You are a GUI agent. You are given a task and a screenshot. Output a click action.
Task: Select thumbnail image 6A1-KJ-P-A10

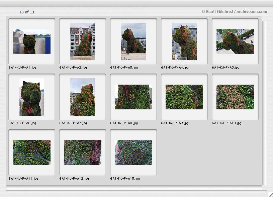[235, 97]
